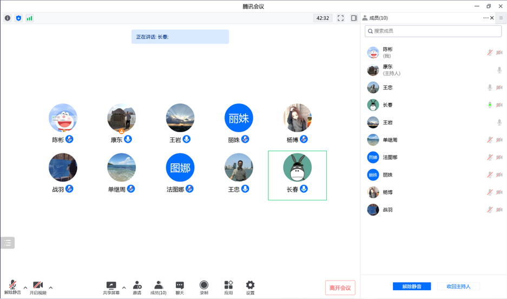Start 录制 recording
This screenshot has height=299, width=507.
203,287
